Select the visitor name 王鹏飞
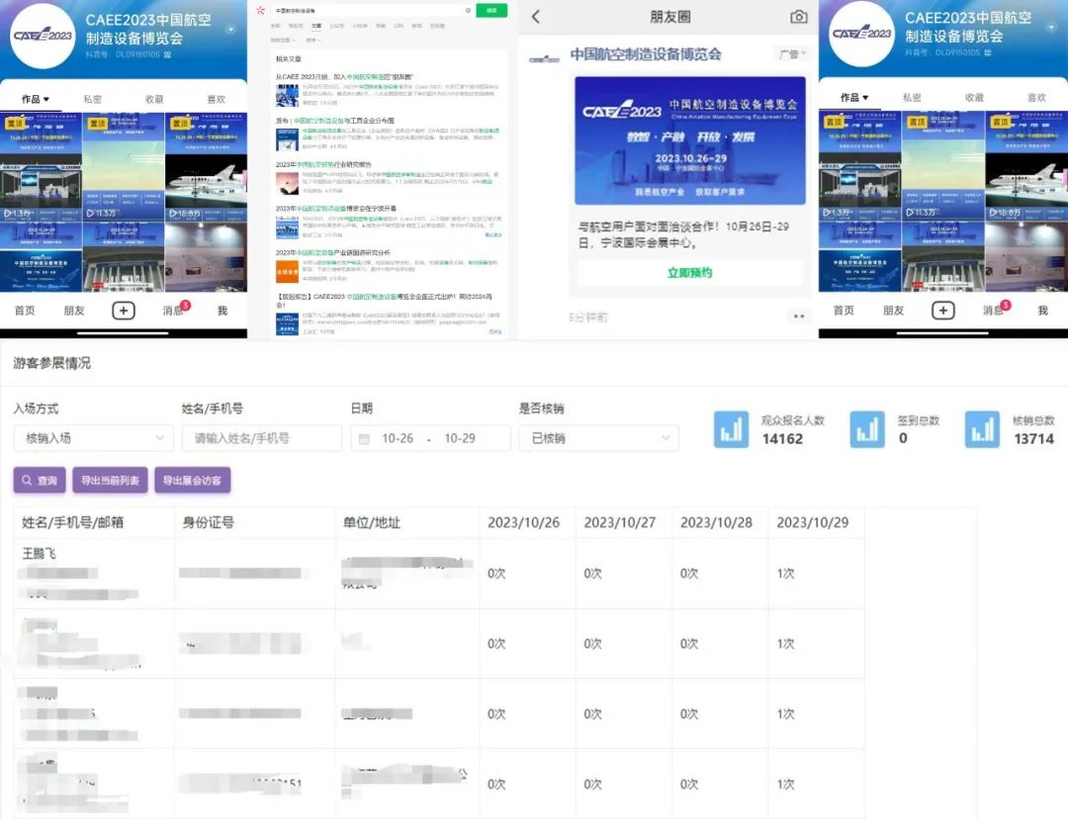 pos(39,553)
